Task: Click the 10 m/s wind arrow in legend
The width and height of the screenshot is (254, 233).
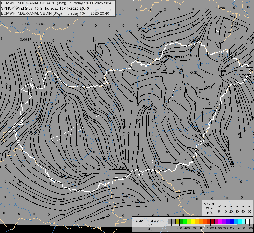Action: pyautogui.click(x=225, y=205)
